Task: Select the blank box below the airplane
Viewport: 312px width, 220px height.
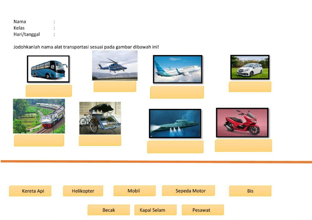Action: (x=177, y=92)
